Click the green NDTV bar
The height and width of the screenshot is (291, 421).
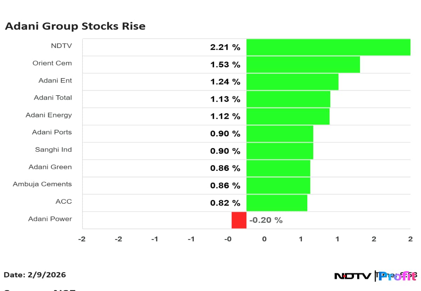[328, 47]
